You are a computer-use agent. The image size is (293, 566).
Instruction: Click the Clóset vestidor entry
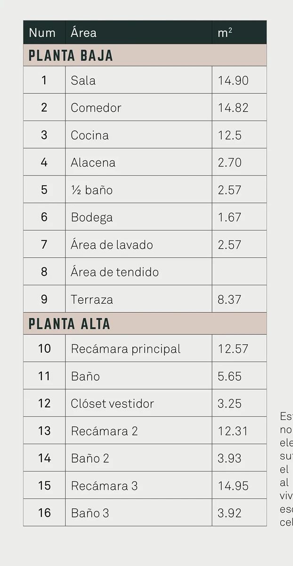coord(113,403)
